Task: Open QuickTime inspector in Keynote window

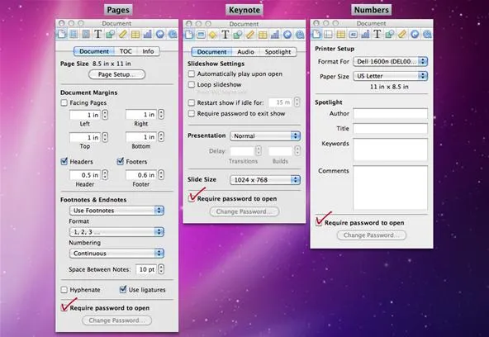Action: click(x=300, y=35)
